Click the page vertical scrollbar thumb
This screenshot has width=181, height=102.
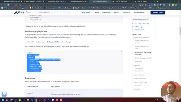pyautogui.click(x=180, y=31)
